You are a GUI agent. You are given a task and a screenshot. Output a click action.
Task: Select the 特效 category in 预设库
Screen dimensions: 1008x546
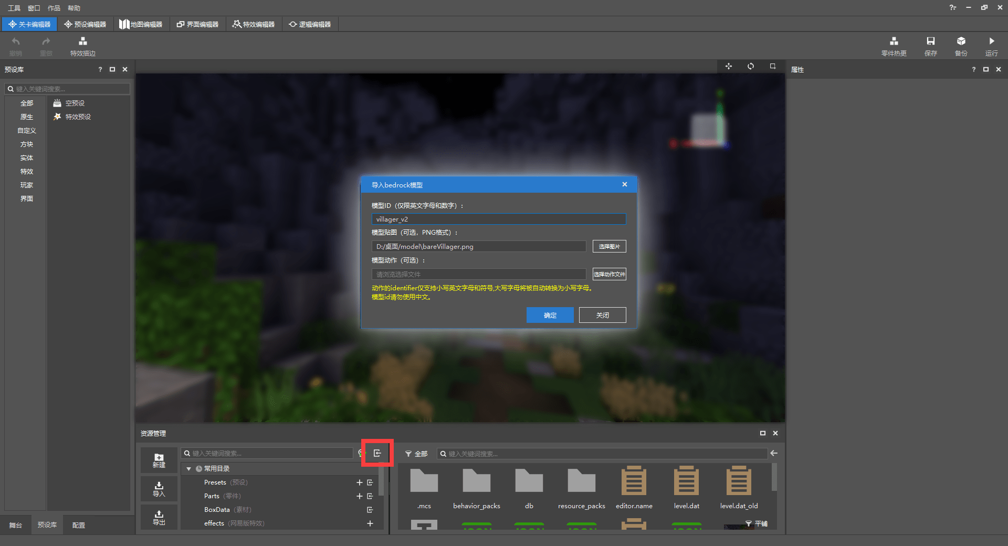point(26,171)
